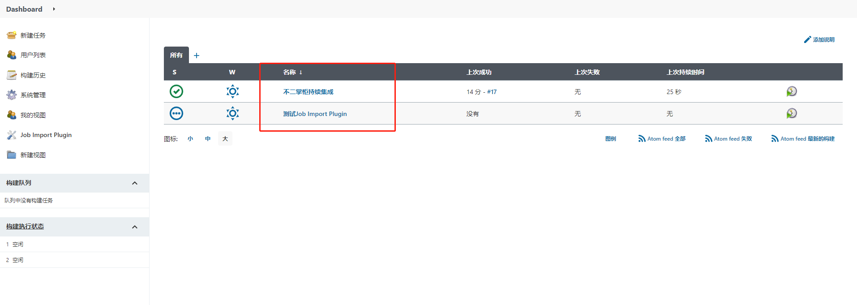This screenshot has width=857, height=305.
Task: Sort by the 名称 column header
Action: pyautogui.click(x=292, y=72)
